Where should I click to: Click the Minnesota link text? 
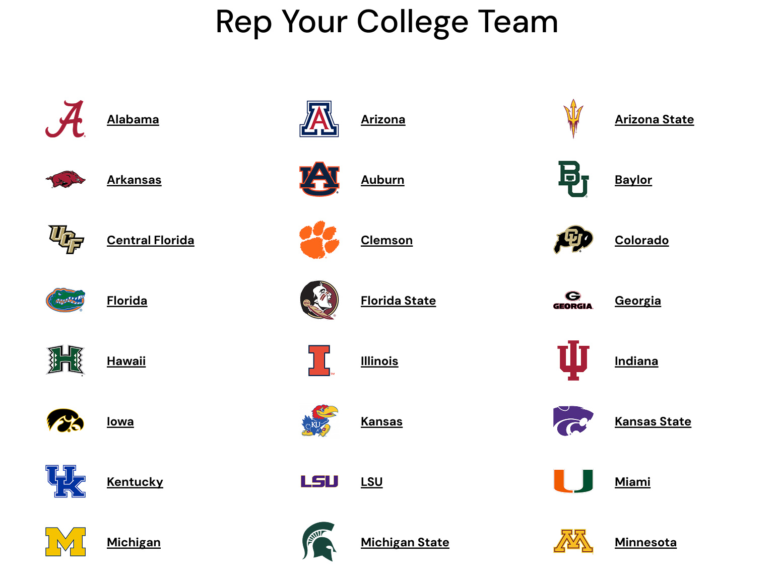point(646,542)
